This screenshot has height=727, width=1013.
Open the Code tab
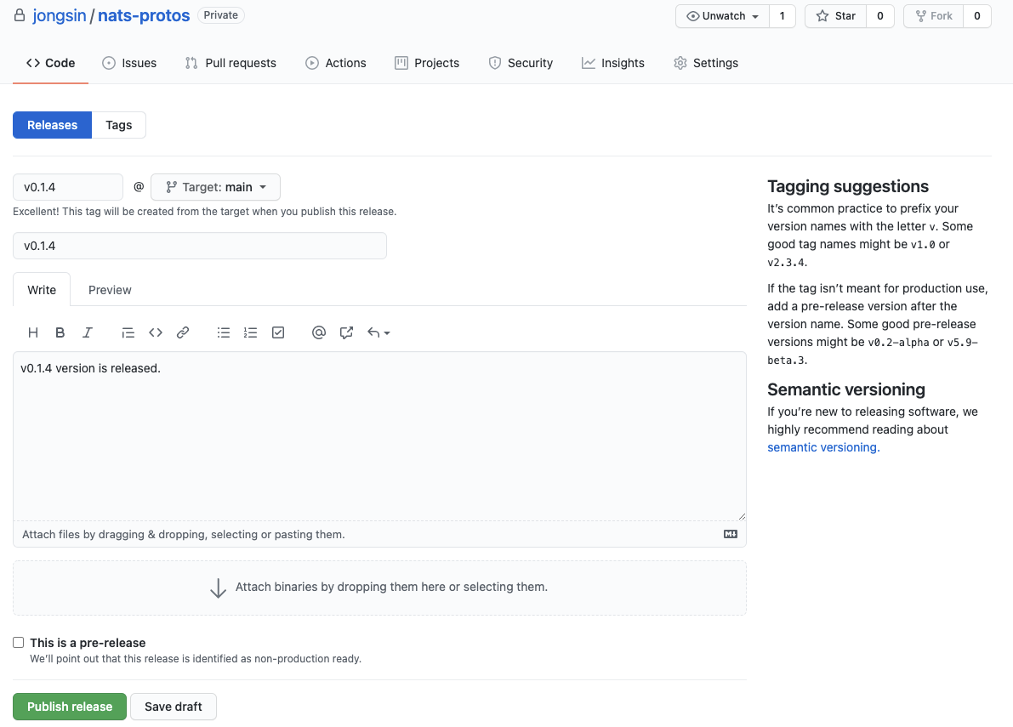pos(50,63)
